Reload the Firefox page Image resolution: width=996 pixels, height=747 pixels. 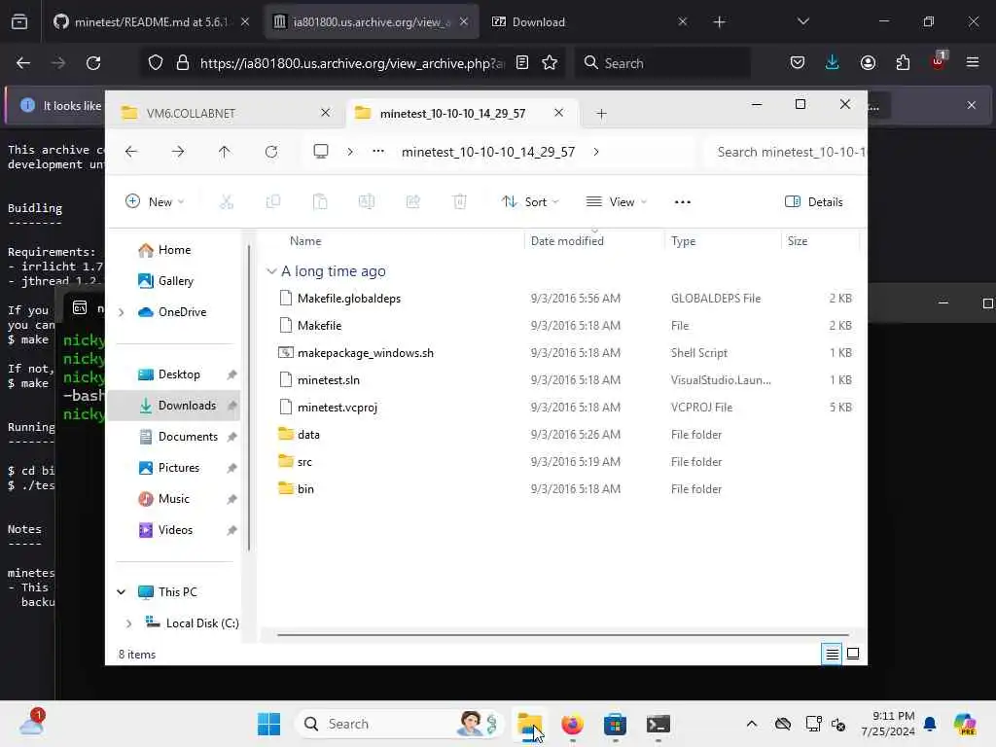click(93, 63)
